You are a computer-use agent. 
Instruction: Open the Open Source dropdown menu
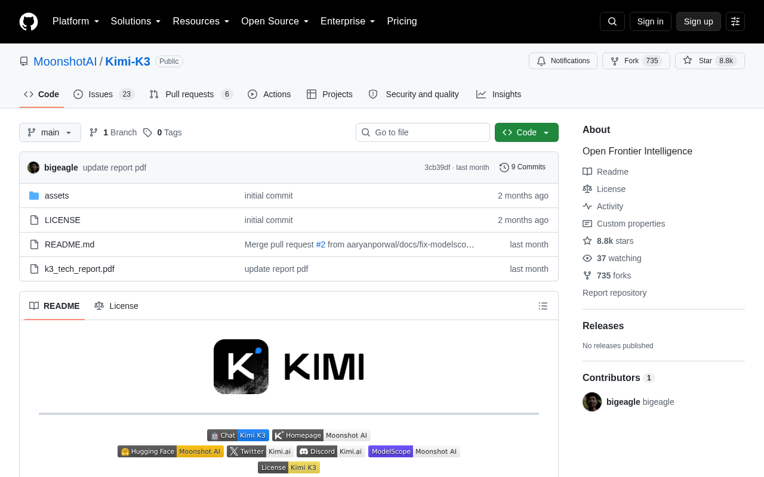click(275, 21)
